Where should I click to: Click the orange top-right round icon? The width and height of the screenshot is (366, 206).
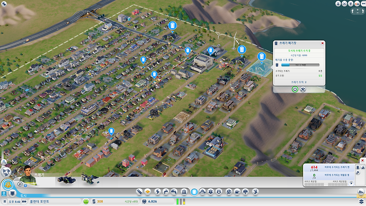pyautogui.click(x=357, y=4)
